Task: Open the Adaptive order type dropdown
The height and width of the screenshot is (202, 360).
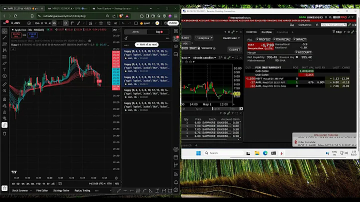Action: click(x=204, y=38)
